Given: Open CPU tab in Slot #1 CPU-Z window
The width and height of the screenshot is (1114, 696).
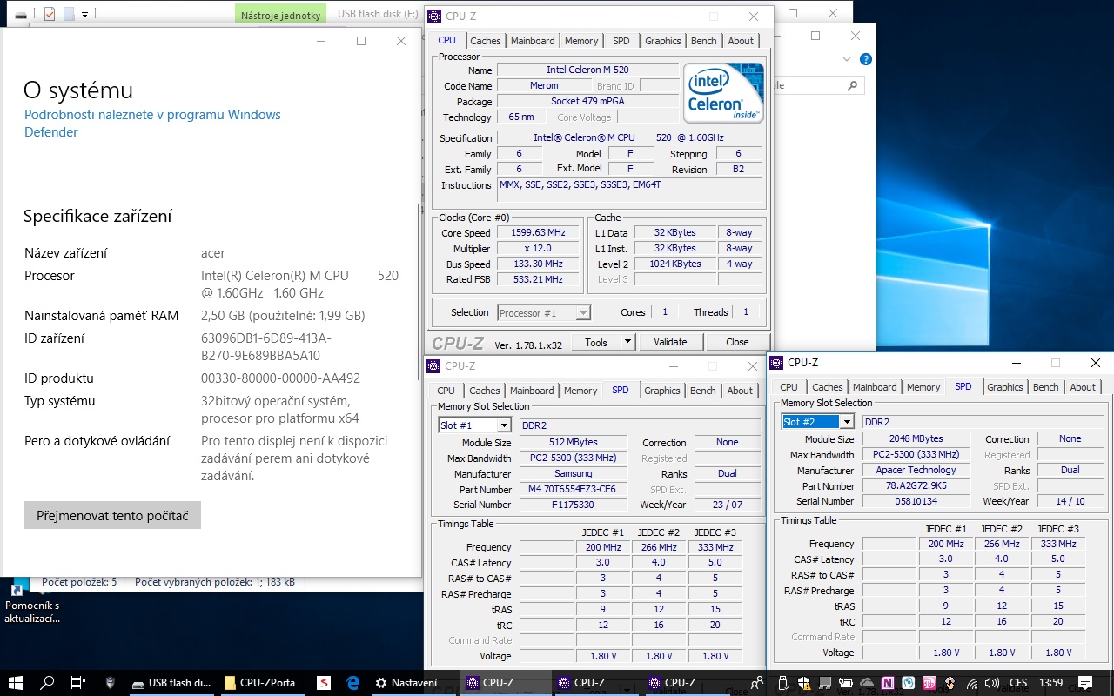Looking at the screenshot, I should click(446, 391).
